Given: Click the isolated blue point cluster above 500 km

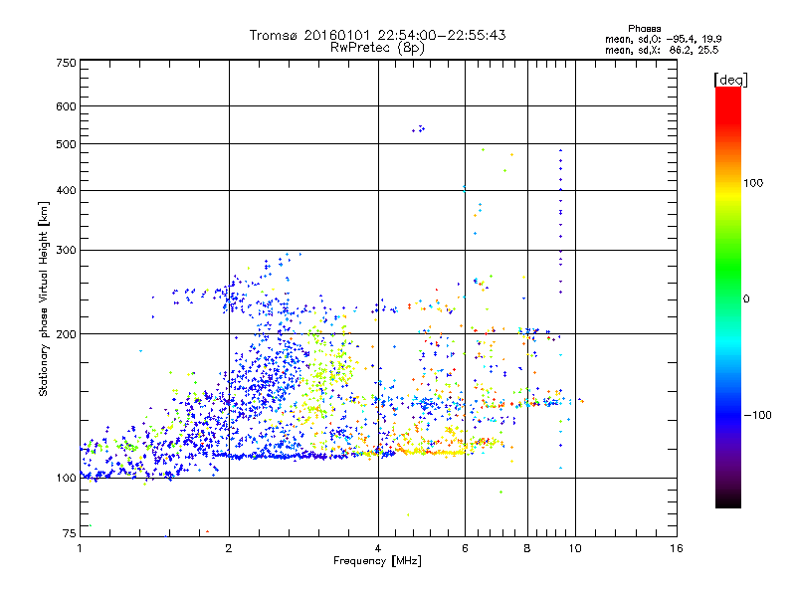Looking at the screenshot, I should tap(419, 129).
